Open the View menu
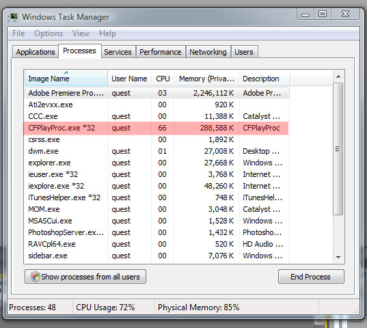 pyautogui.click(x=81, y=33)
